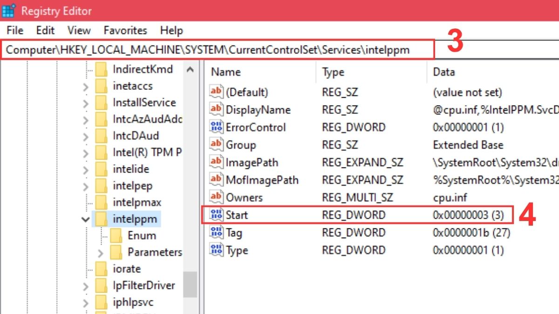Expand the iphlpsvc key
This screenshot has width=559, height=314.
[86, 303]
